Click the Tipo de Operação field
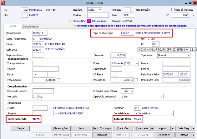The image size is (197, 139). (x=127, y=33)
